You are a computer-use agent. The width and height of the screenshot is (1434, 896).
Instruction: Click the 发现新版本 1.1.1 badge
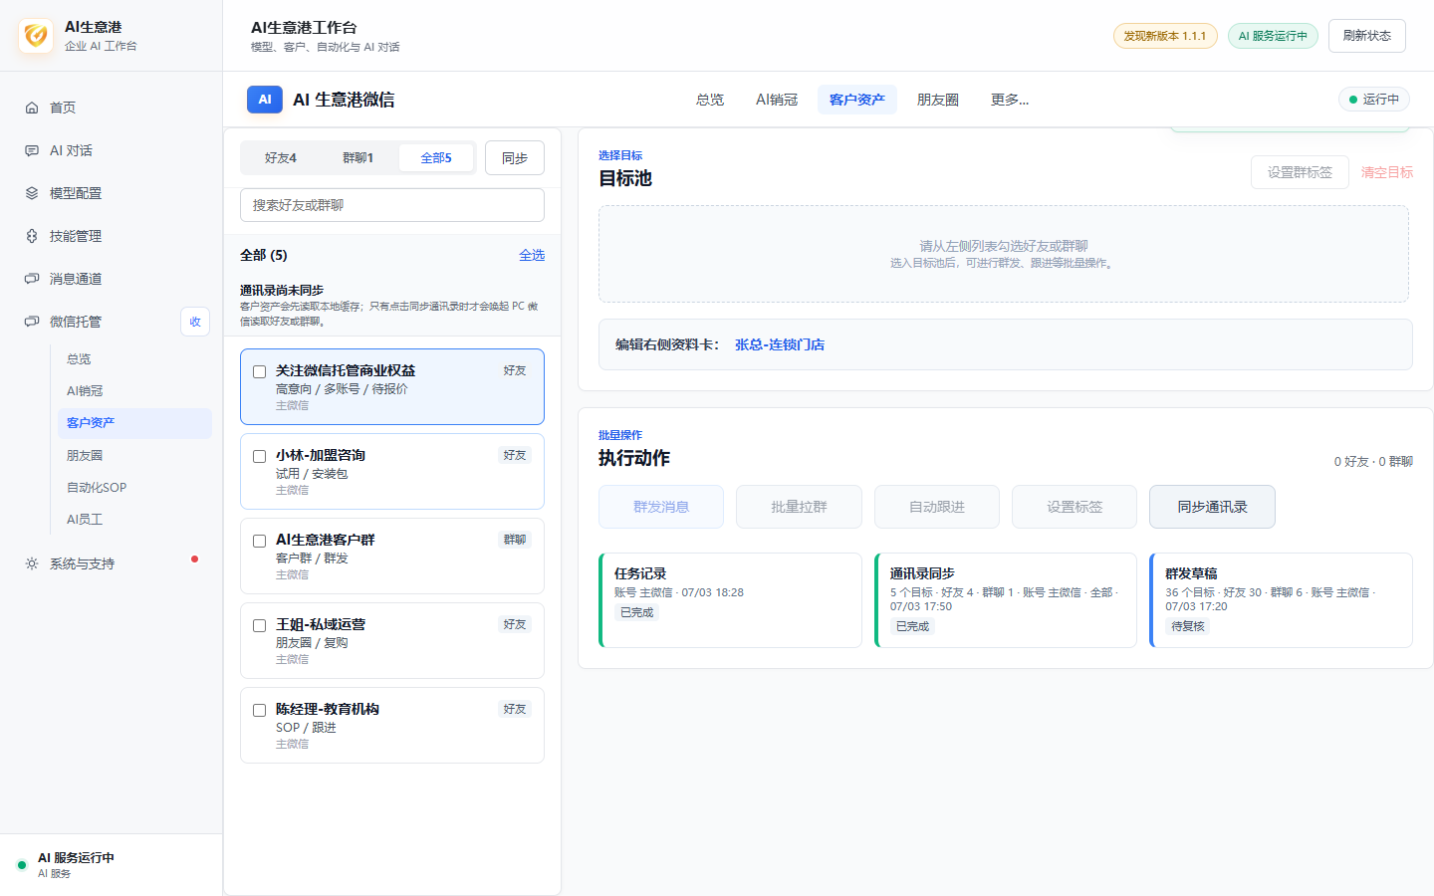click(1165, 36)
